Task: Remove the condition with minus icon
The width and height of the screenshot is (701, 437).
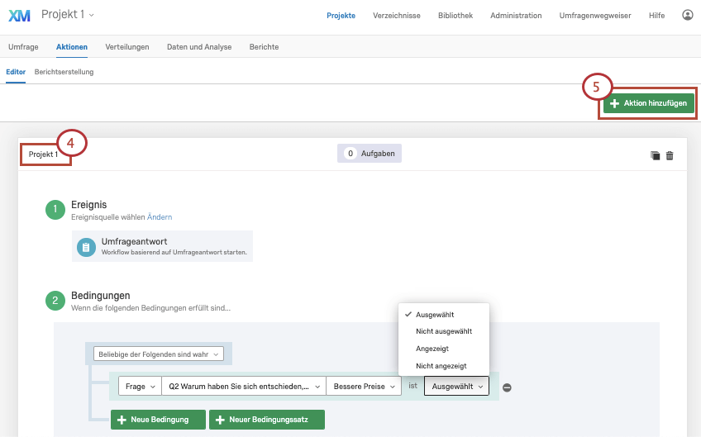Action: [x=507, y=387]
